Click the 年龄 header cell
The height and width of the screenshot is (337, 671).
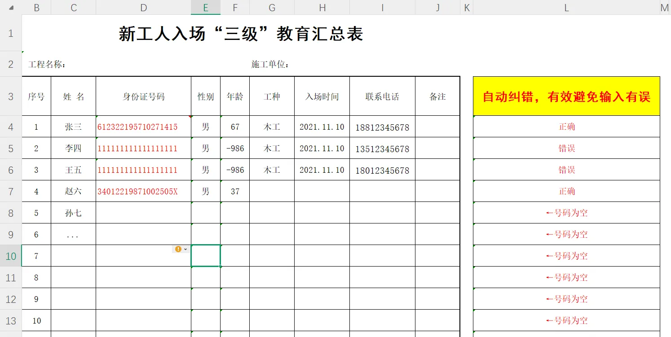click(x=235, y=96)
